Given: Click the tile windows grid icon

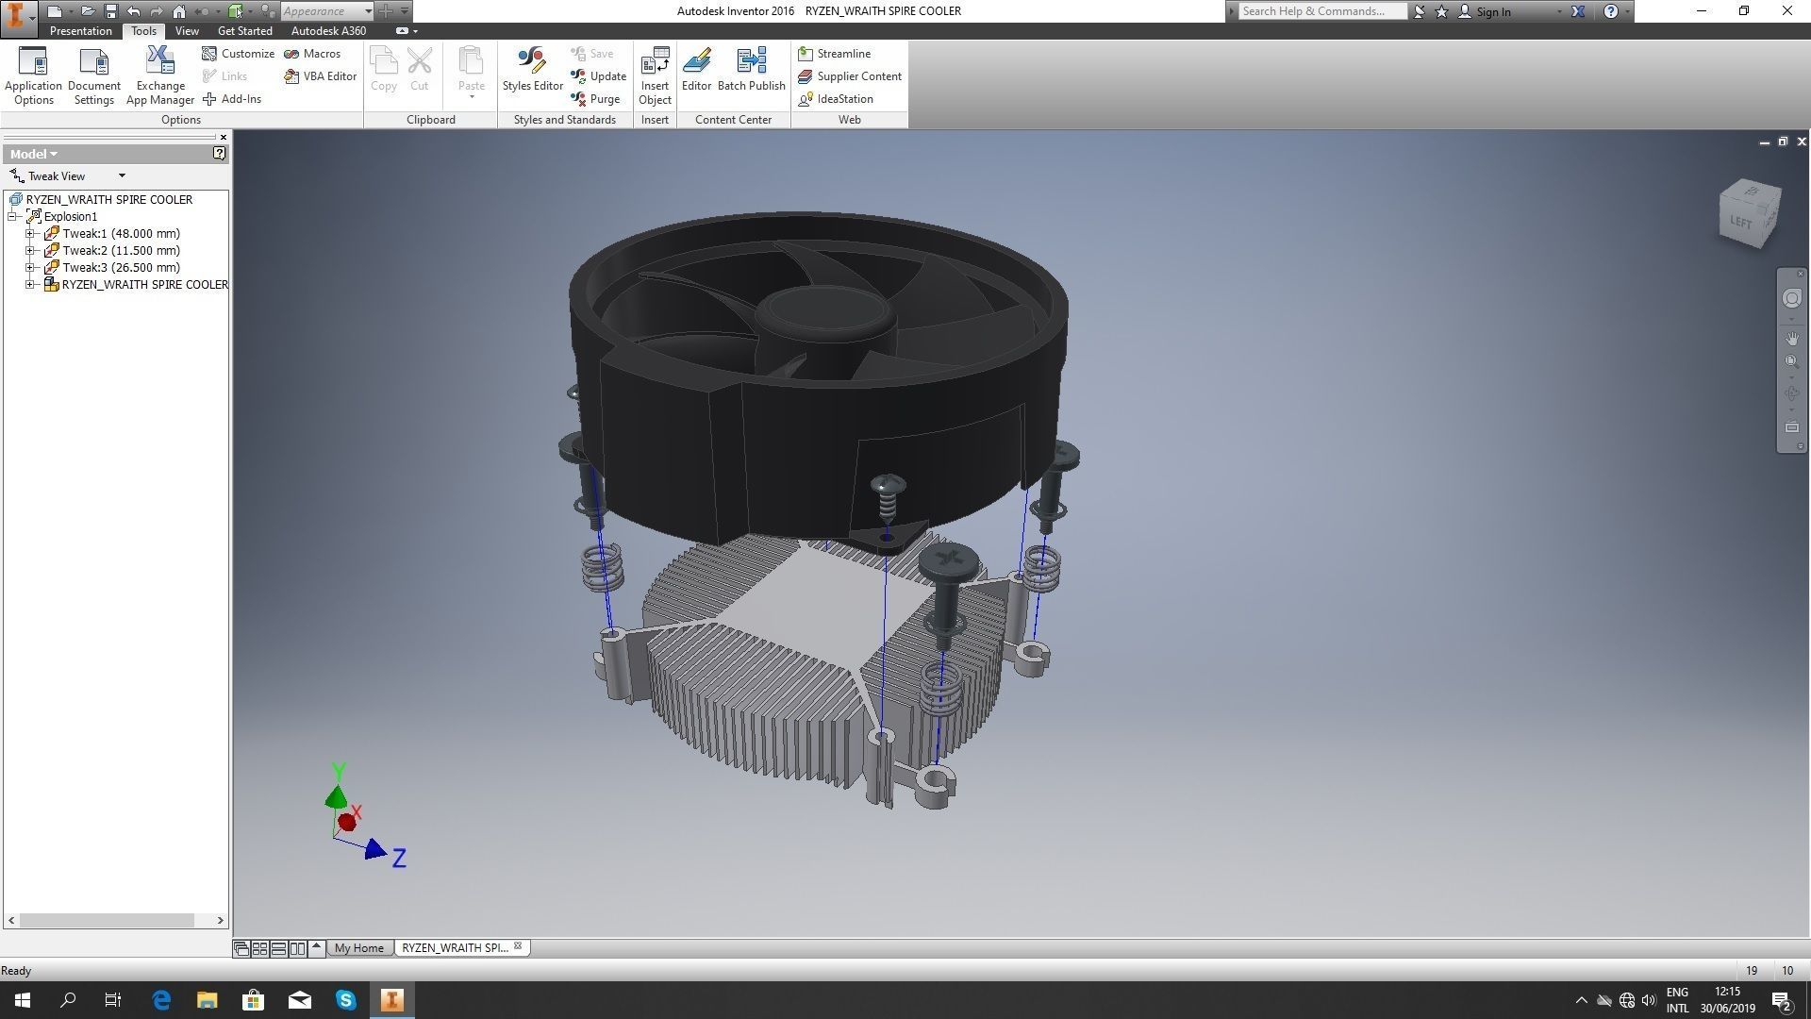Looking at the screenshot, I should (x=260, y=948).
